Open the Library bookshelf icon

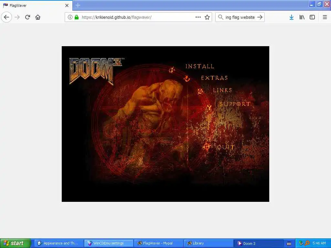(x=302, y=17)
